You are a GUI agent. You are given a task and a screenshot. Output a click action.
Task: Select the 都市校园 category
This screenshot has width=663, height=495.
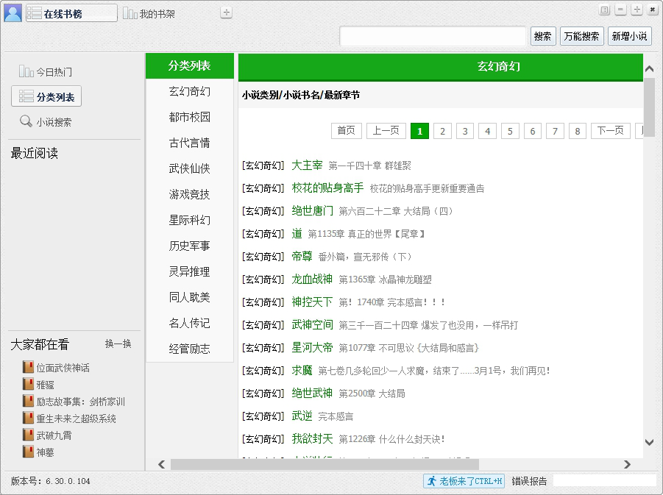pos(189,117)
